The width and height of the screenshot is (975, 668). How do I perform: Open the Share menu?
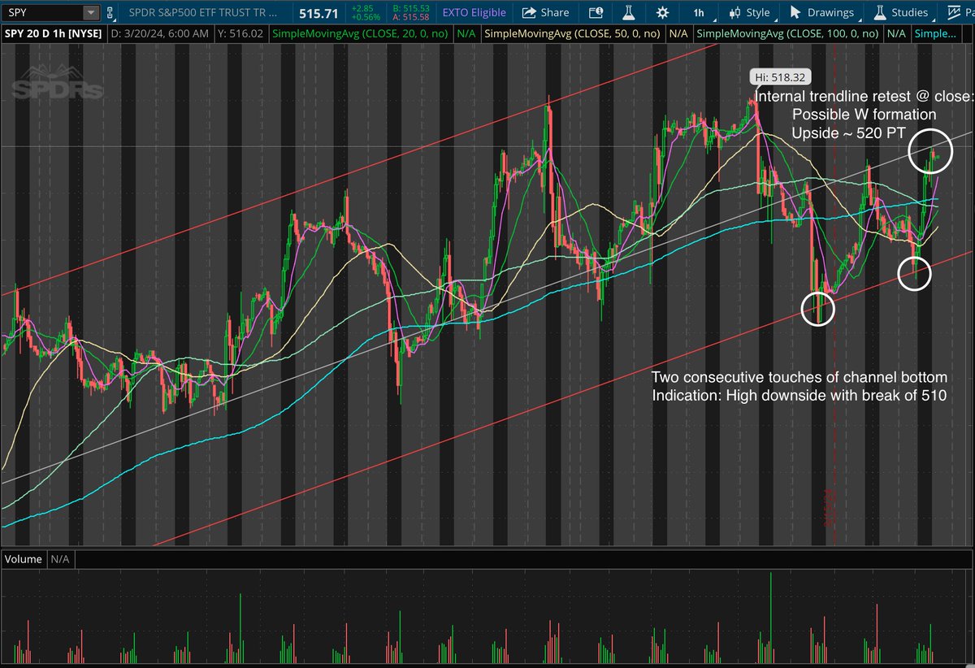[x=546, y=12]
